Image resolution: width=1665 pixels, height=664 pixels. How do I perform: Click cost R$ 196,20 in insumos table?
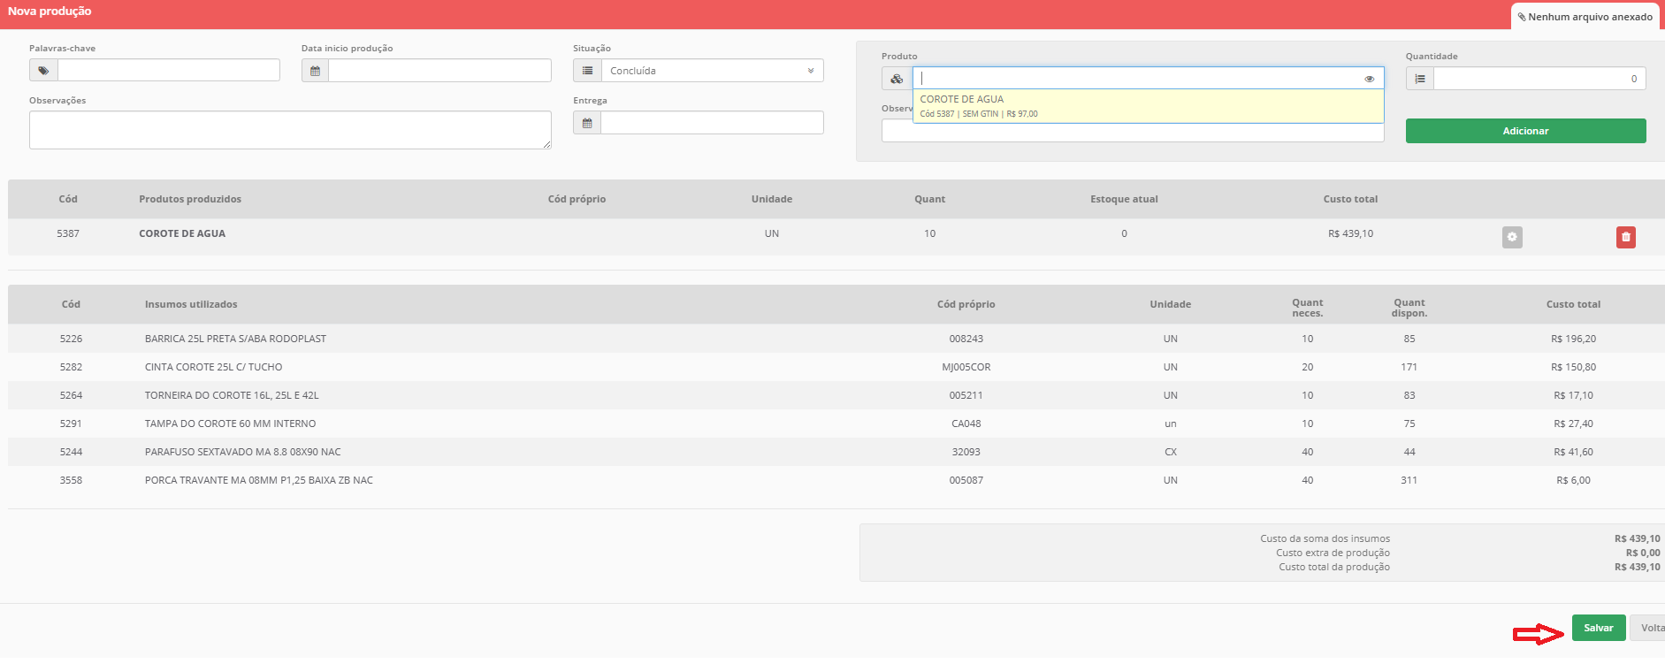tap(1573, 339)
